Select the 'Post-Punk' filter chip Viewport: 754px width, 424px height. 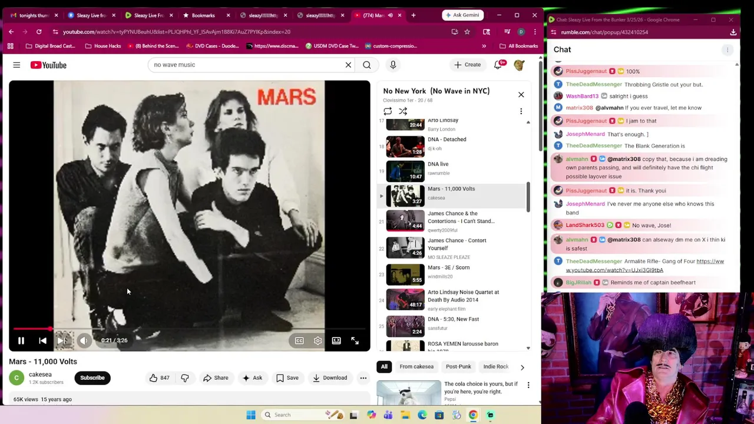click(458, 367)
